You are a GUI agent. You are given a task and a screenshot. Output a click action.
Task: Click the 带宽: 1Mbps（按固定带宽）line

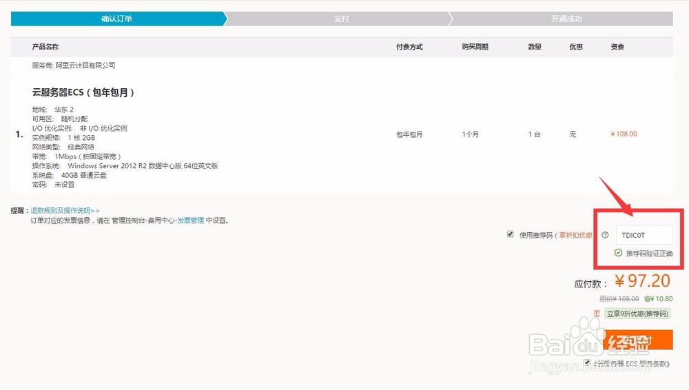[x=76, y=156]
